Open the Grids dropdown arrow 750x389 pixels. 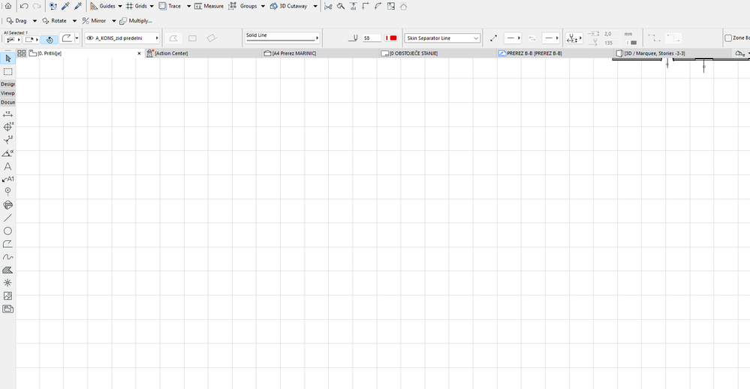[152, 6]
